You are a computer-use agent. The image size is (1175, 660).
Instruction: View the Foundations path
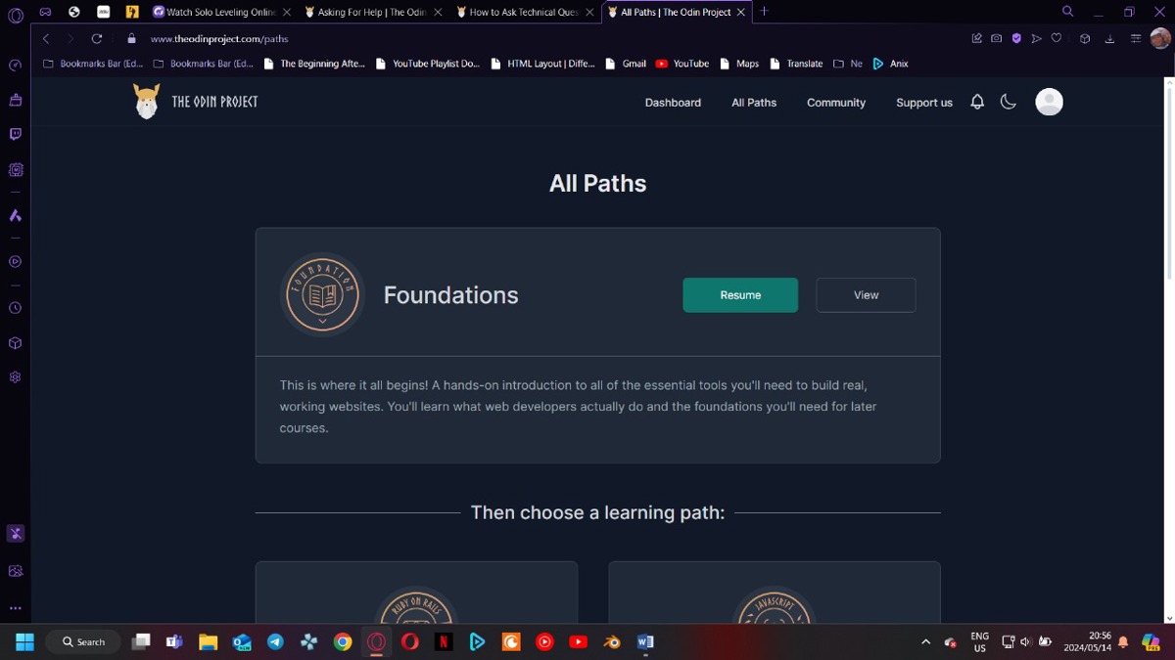[x=866, y=295]
